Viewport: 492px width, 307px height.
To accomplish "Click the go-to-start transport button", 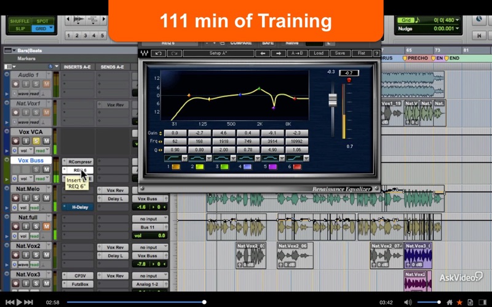I will [x=479, y=36].
